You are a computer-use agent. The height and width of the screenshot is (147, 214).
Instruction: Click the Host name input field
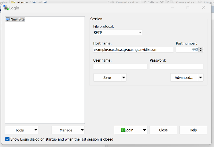click(133, 49)
